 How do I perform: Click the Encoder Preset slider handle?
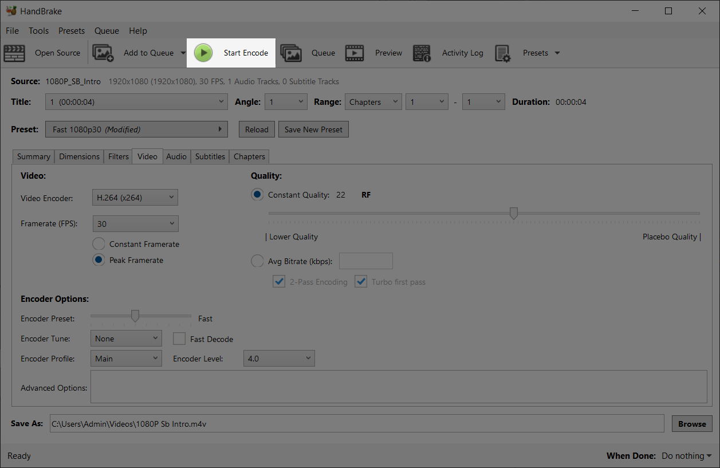coord(135,316)
